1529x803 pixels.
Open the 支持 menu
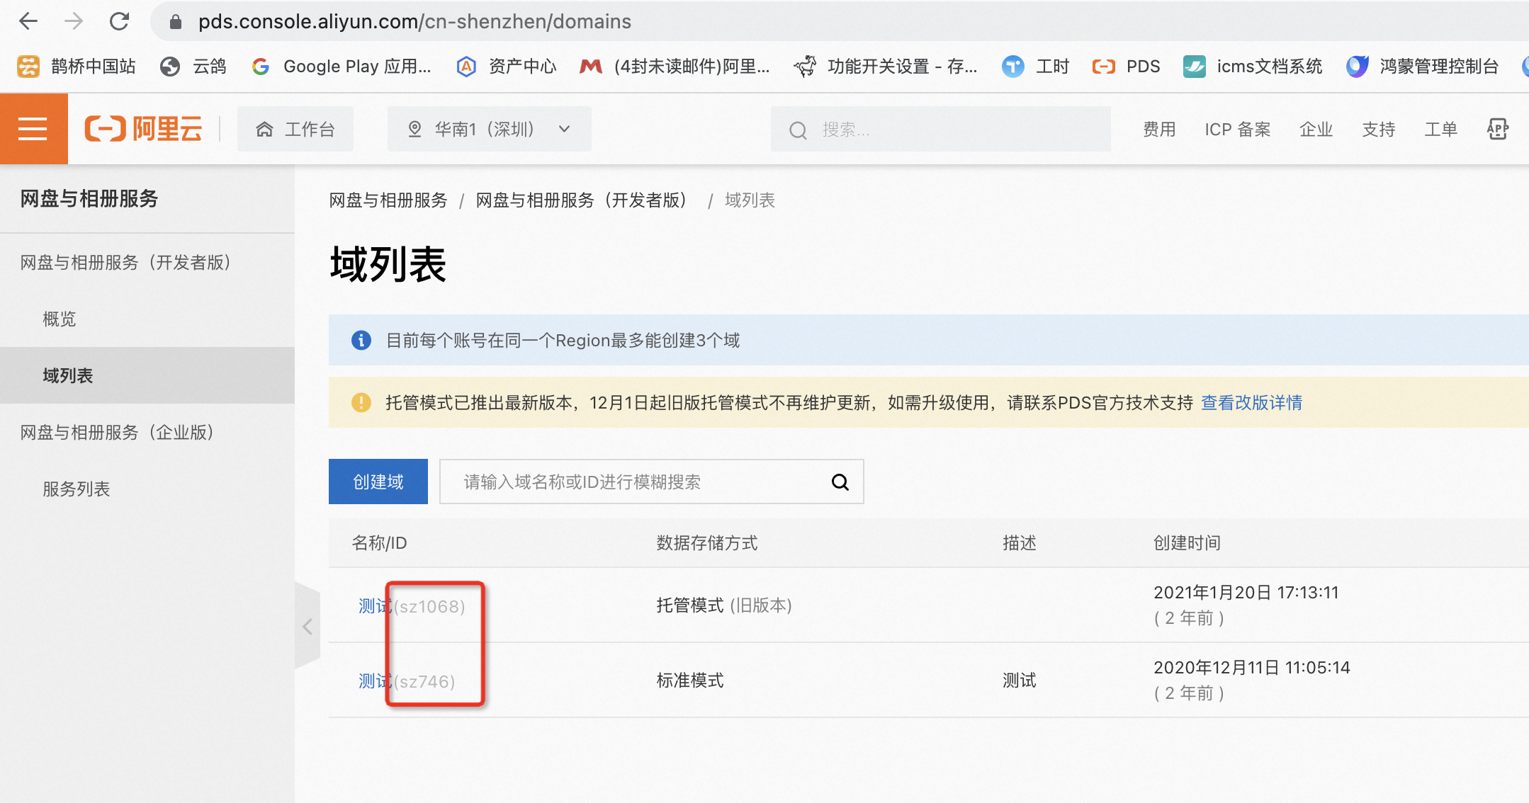(x=1378, y=130)
